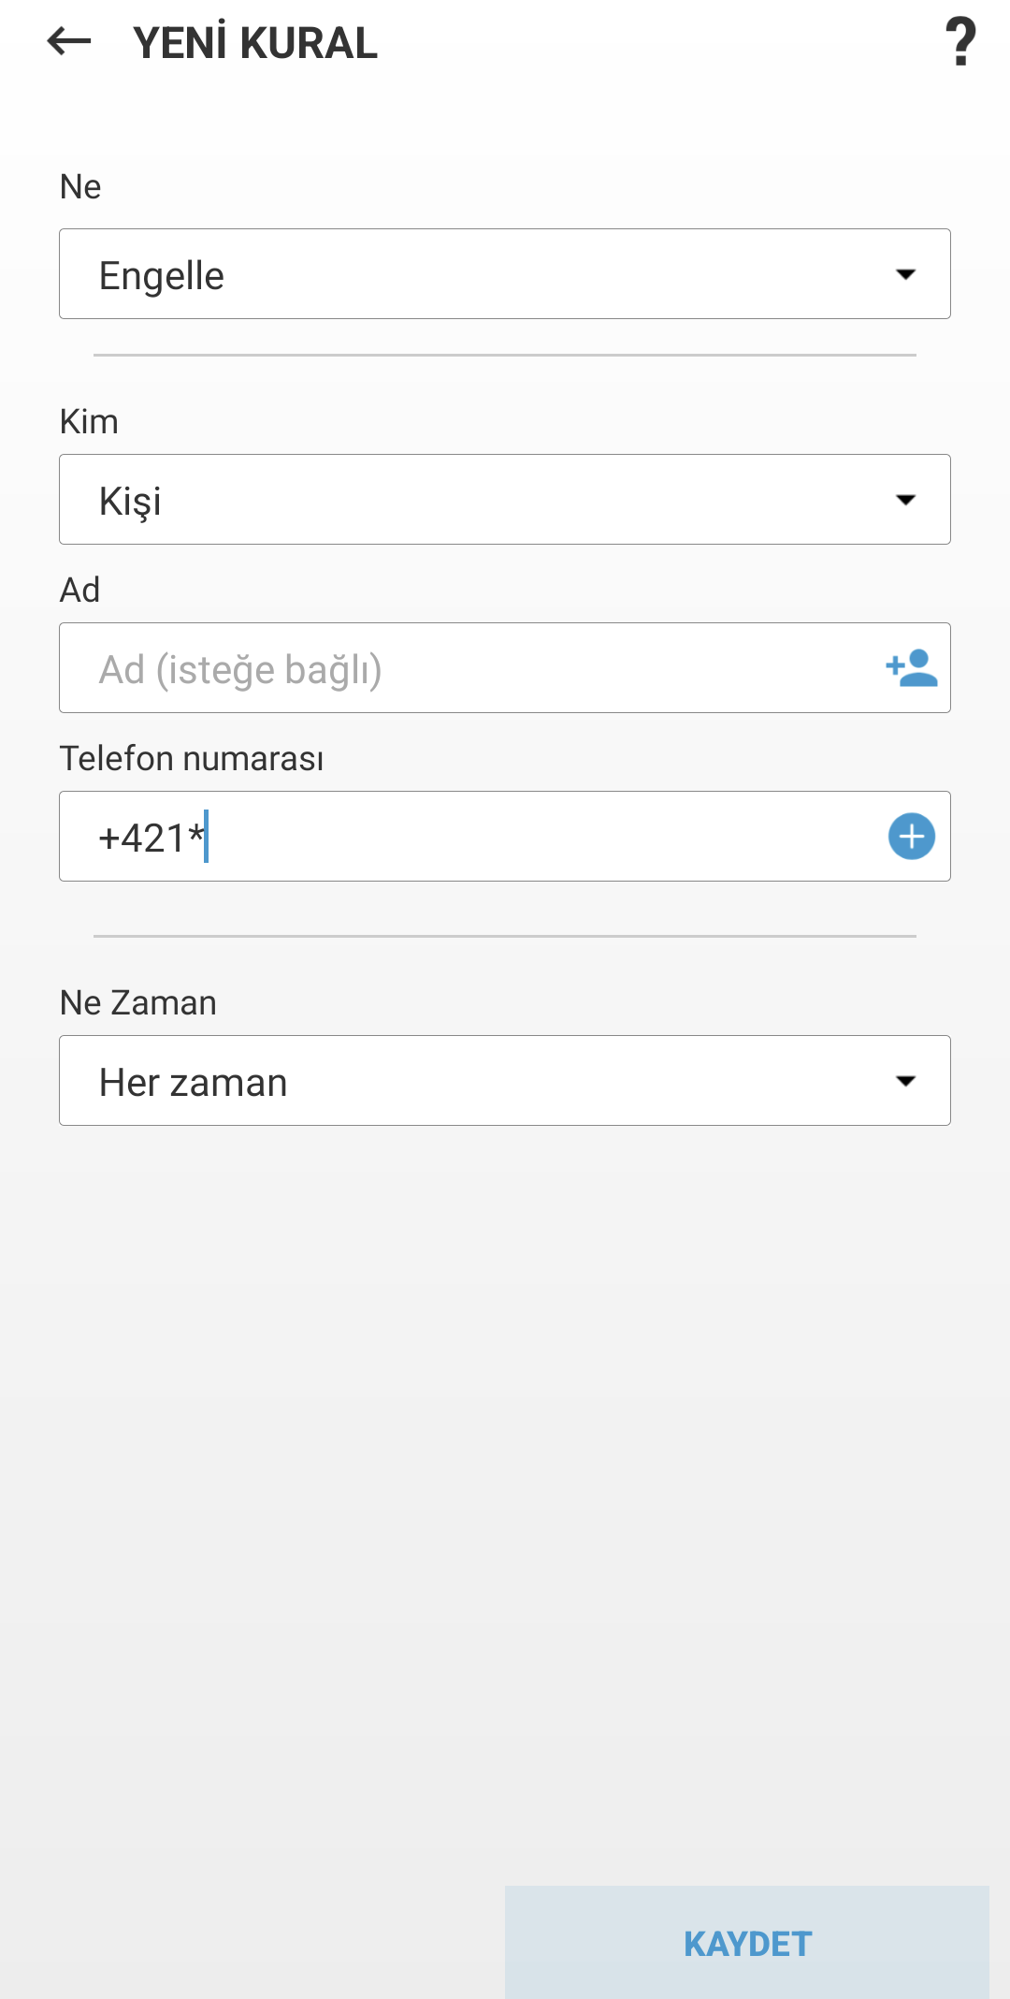Click the back arrow to leave YENİ KURAL
Image resolution: width=1010 pixels, height=1999 pixels.
click(x=65, y=43)
